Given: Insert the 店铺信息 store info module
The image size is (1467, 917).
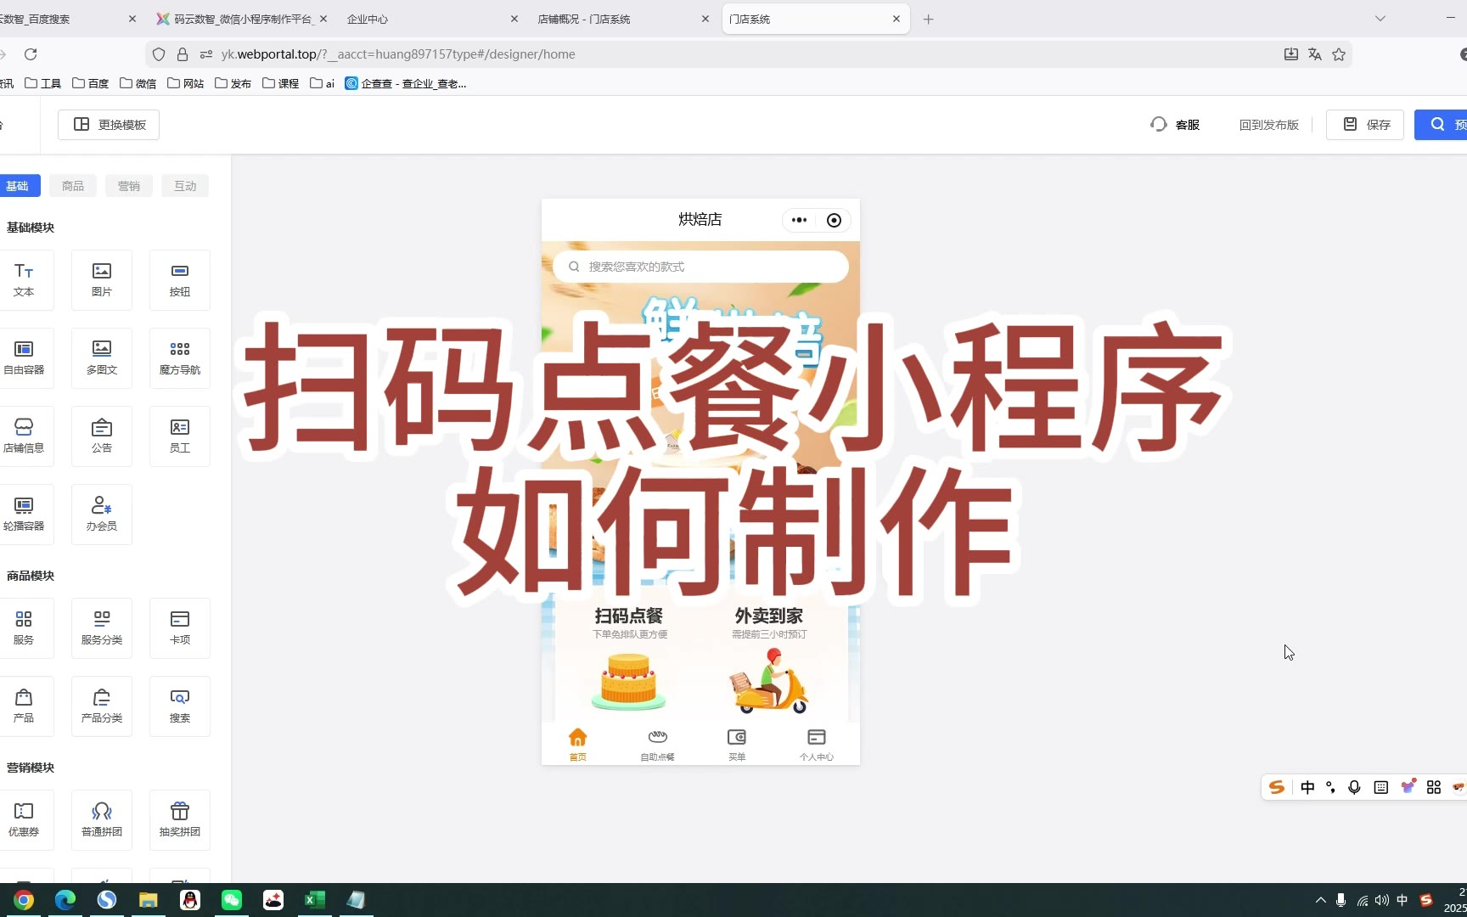Looking at the screenshot, I should pyautogui.click(x=24, y=436).
